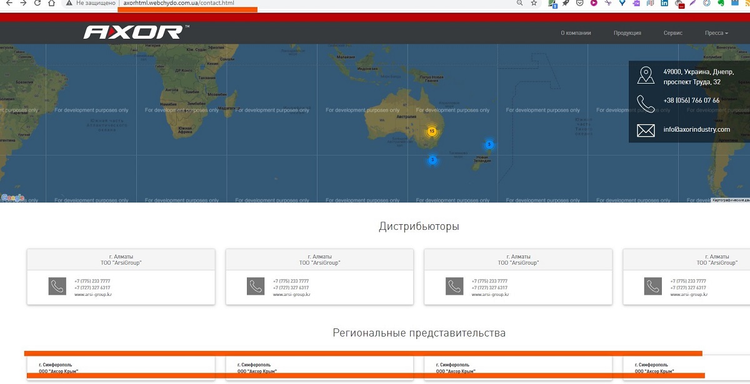Click the envelope email icon
Screen dimensions: 750x384
click(646, 130)
